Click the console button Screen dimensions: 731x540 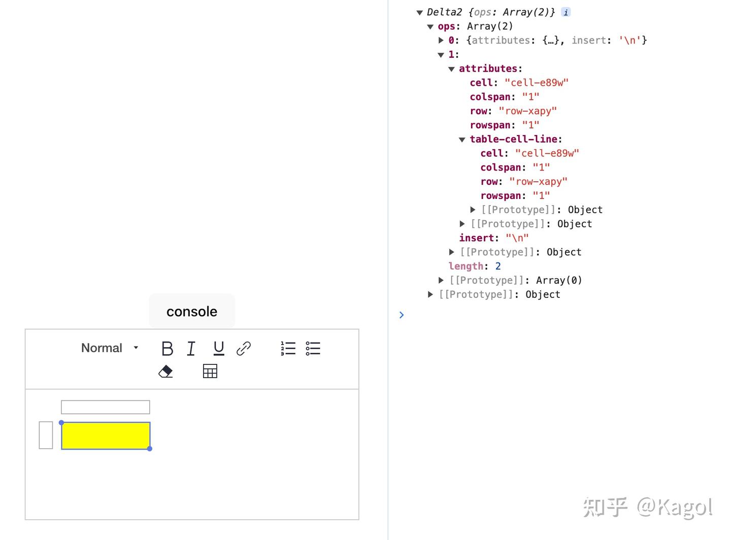pos(191,311)
